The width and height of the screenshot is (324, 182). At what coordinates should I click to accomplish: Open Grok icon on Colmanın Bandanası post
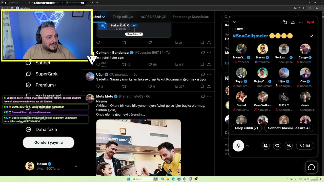[203, 53]
